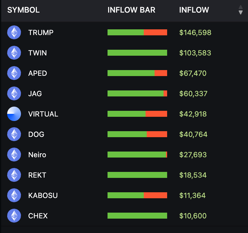Click the $18,534 inflow value
The width and height of the screenshot is (248, 233).
pyautogui.click(x=193, y=175)
